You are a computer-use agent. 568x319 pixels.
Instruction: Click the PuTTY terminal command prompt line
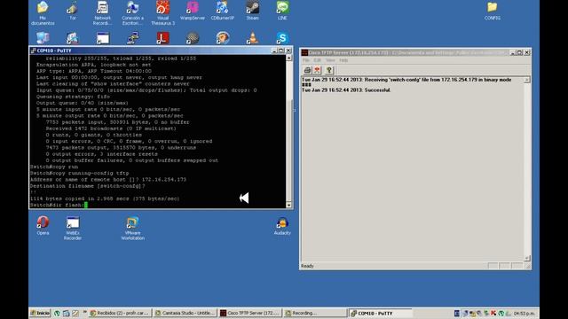tap(59, 205)
